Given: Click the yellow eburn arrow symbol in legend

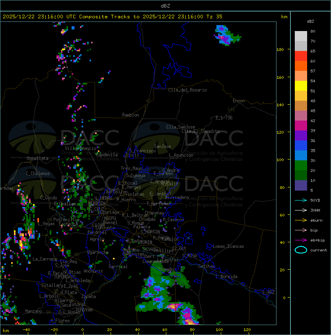Looking at the screenshot, I should pyautogui.click(x=301, y=220).
